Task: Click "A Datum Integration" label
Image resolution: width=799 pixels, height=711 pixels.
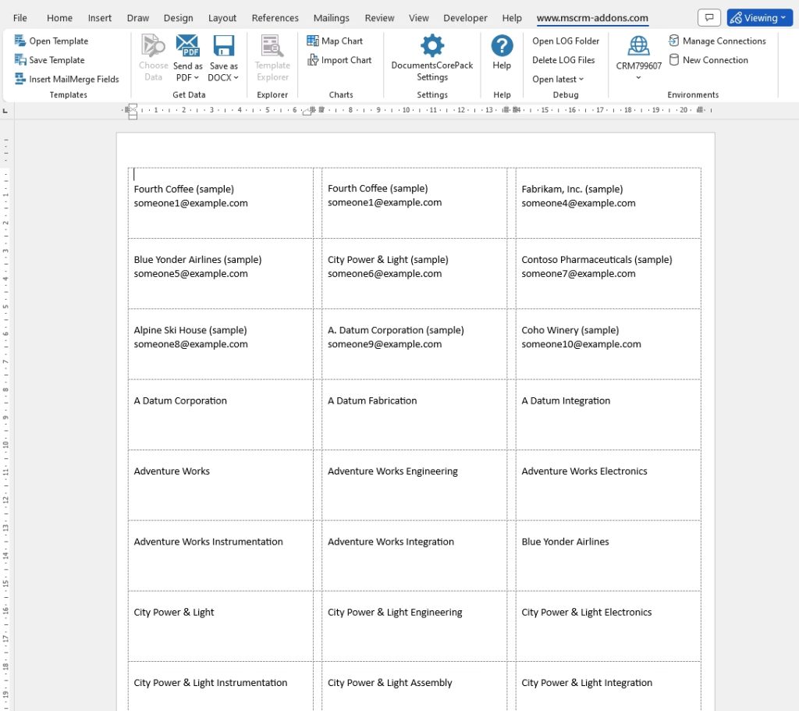Action: (x=566, y=400)
